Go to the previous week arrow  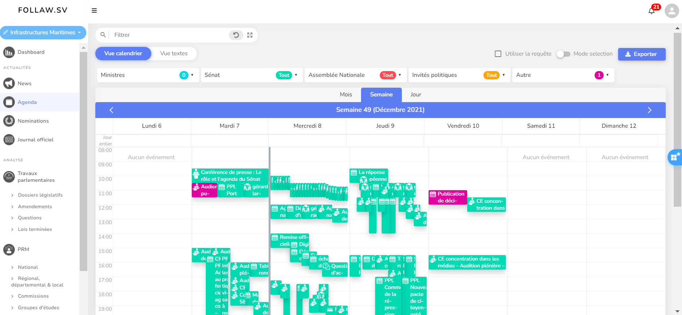point(111,110)
